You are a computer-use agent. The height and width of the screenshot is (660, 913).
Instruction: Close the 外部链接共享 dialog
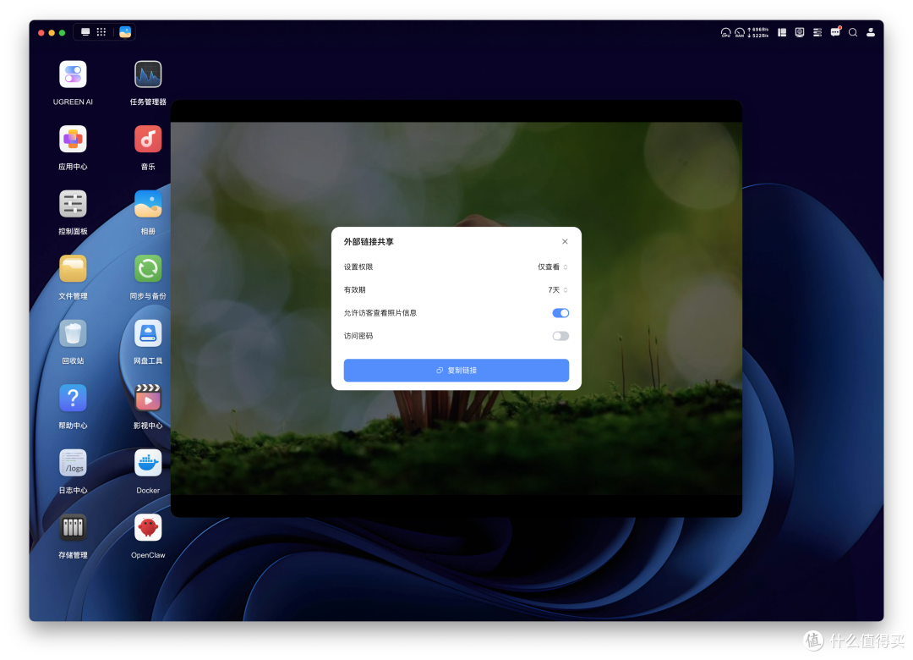565,241
